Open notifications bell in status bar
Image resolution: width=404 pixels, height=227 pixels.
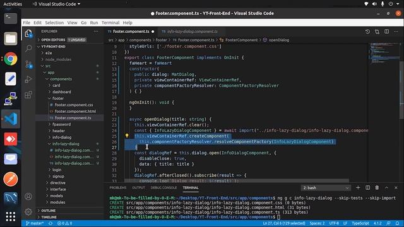tap(397, 223)
